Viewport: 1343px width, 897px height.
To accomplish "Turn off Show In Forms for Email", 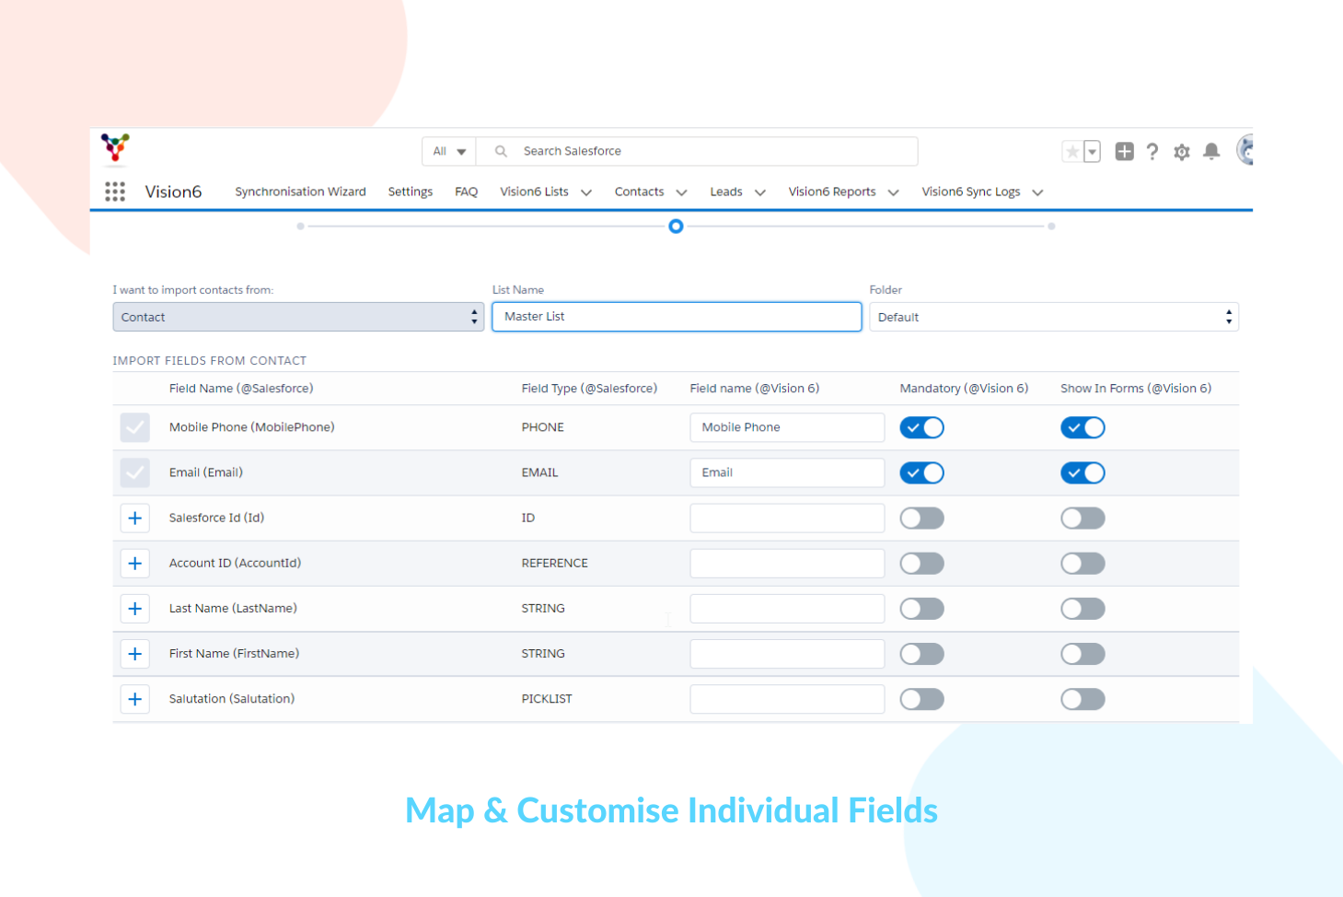I will 1083,472.
